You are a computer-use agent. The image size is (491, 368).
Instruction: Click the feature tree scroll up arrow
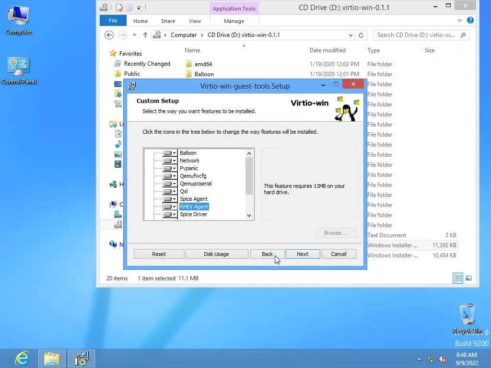pyautogui.click(x=249, y=153)
